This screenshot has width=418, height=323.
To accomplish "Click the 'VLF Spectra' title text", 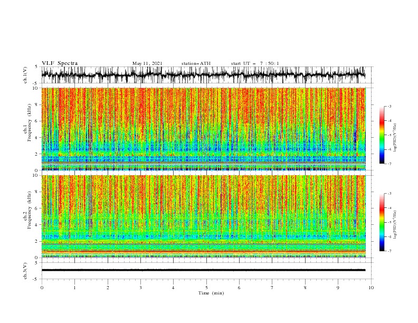I will [x=60, y=63].
